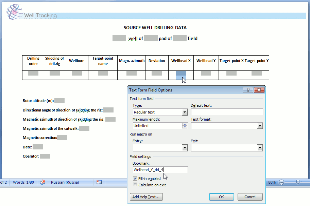The image size is (310, 206).
Task: Click the field before 'well of'
Action: 119,38
